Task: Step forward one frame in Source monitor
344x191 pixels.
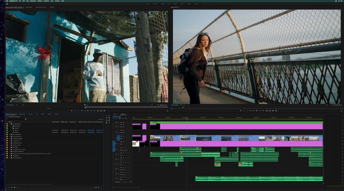Action: click(x=91, y=111)
